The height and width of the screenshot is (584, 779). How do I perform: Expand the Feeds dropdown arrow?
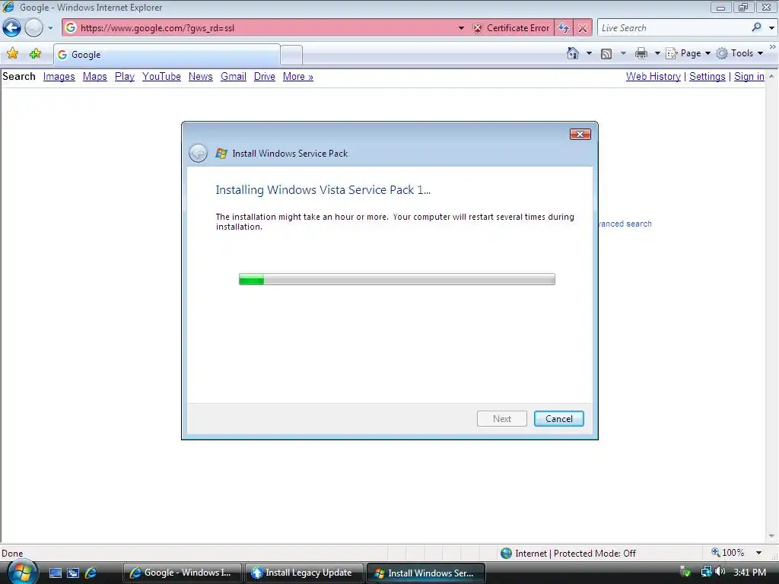[623, 53]
